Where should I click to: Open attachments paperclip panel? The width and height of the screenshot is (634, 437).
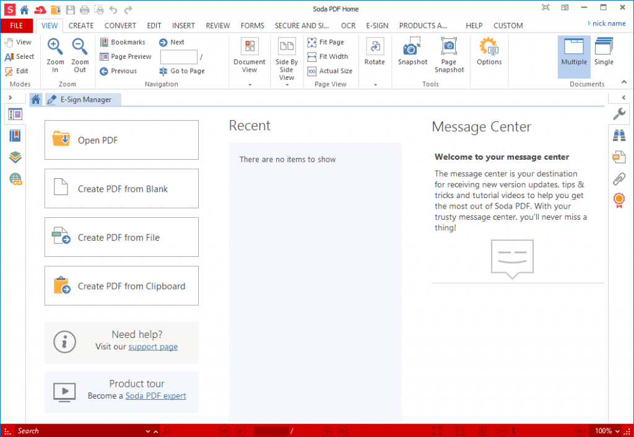click(x=619, y=179)
